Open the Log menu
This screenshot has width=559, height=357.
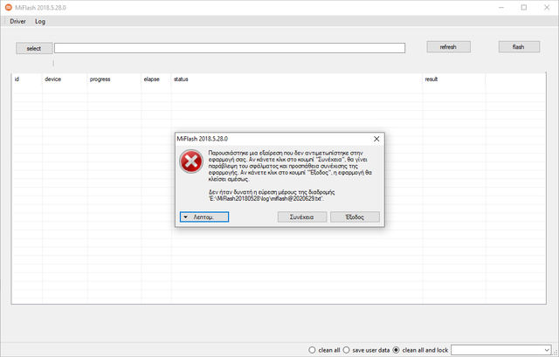point(40,21)
